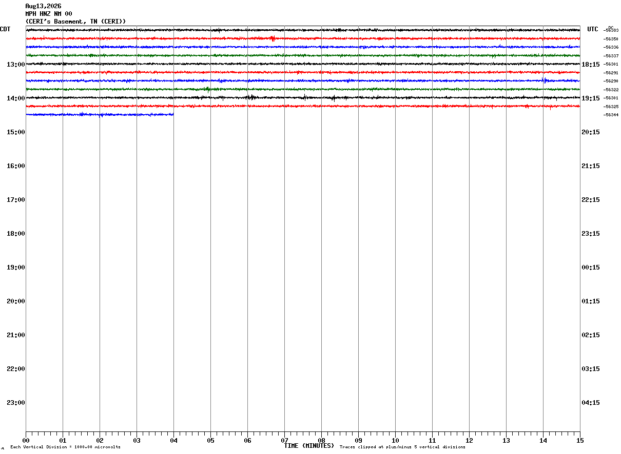Select the MPH HNZ NM 00 station code

point(49,14)
